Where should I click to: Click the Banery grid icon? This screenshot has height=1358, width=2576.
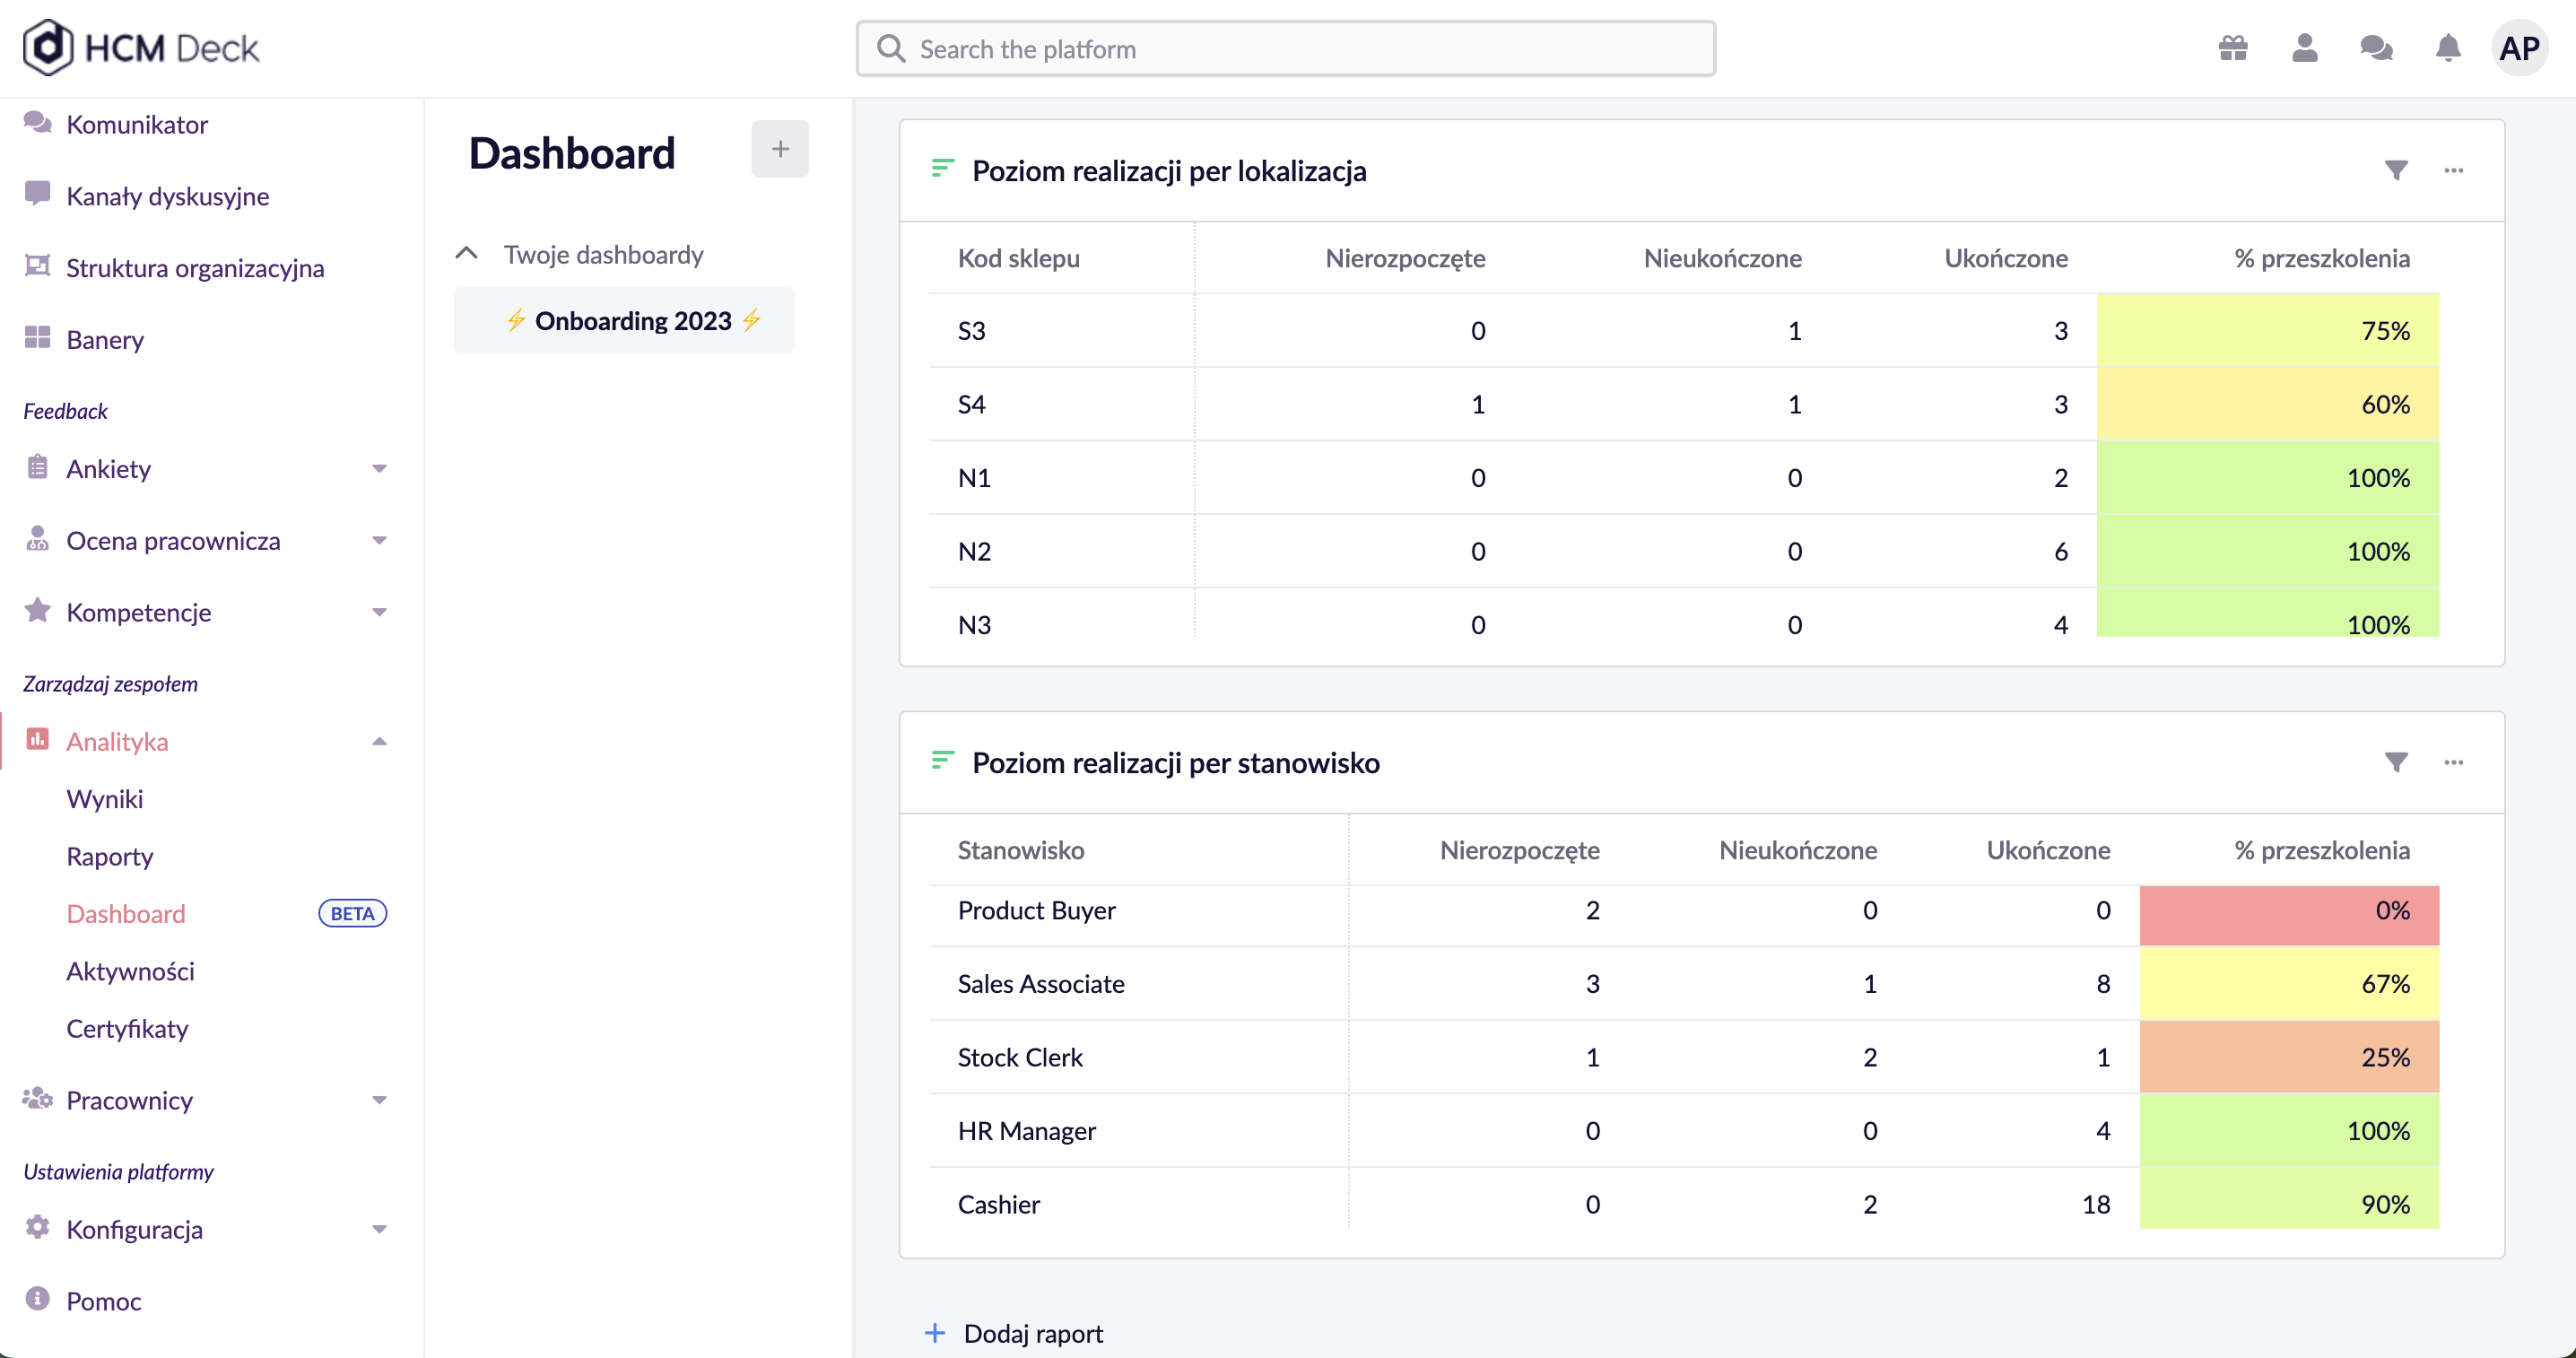[x=38, y=337]
